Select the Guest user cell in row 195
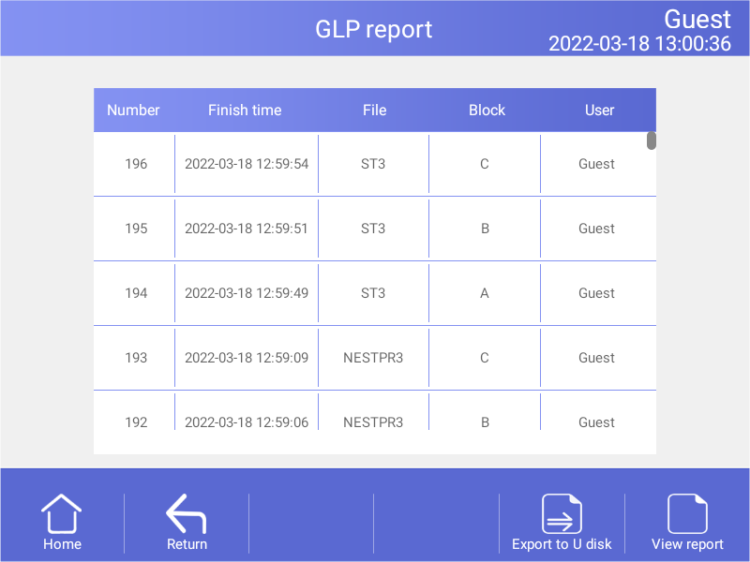The width and height of the screenshot is (750, 562). click(596, 229)
